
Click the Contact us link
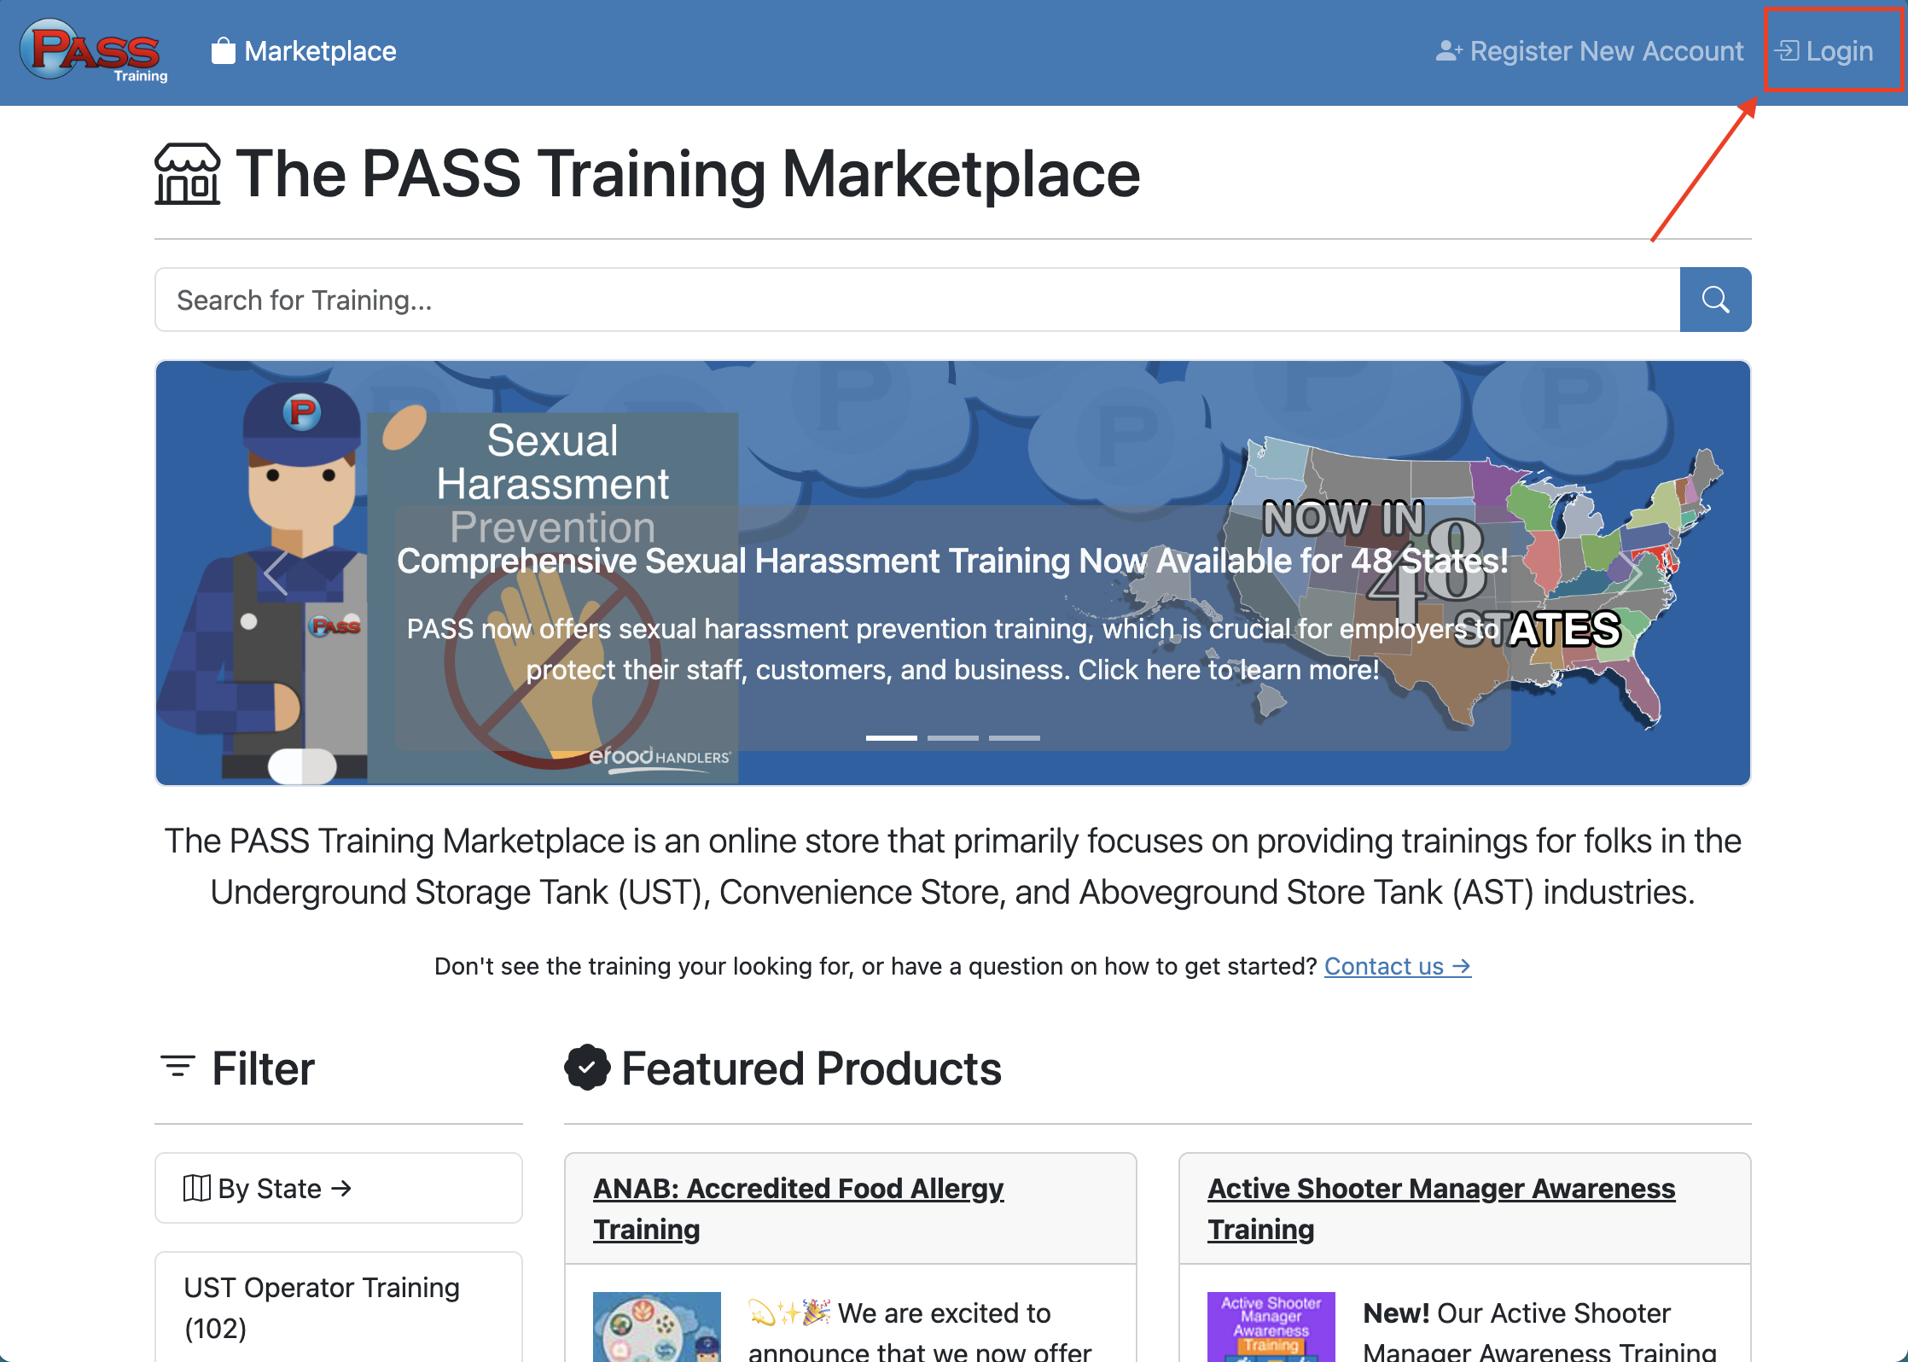click(x=1398, y=966)
